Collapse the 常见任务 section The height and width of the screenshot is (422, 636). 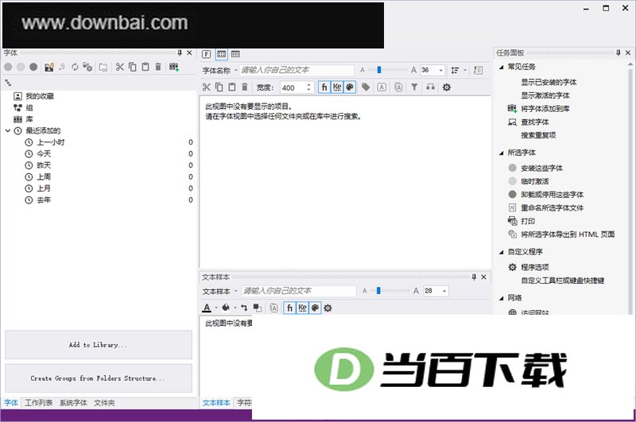coord(502,67)
